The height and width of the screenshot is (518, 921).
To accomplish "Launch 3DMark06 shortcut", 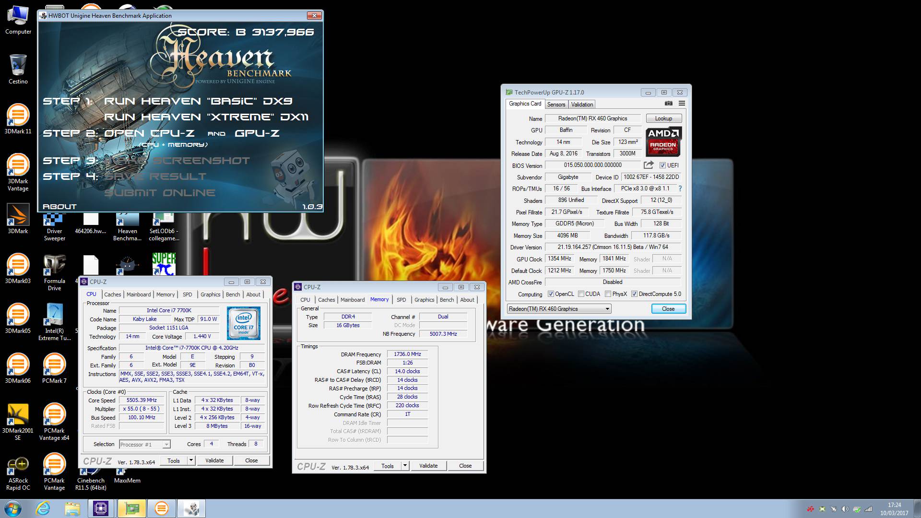I will coord(18,369).
